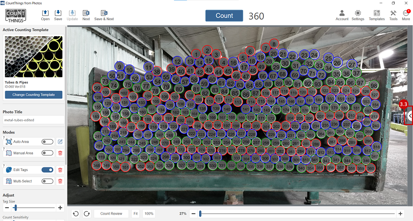Open the Tools menu

[x=393, y=15]
